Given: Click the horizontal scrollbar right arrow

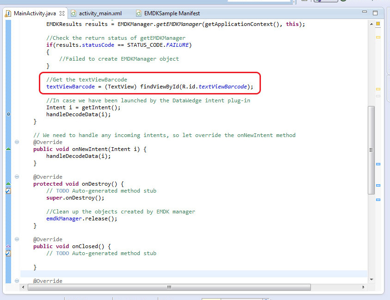Looking at the screenshot, I should coord(363,287).
